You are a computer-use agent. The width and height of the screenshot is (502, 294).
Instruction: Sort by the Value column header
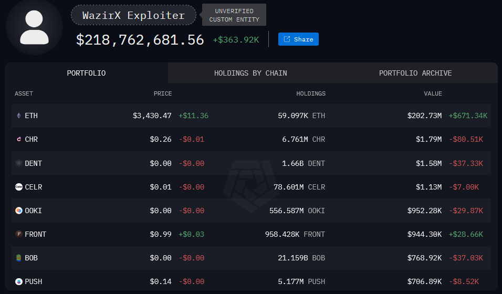[433, 93]
